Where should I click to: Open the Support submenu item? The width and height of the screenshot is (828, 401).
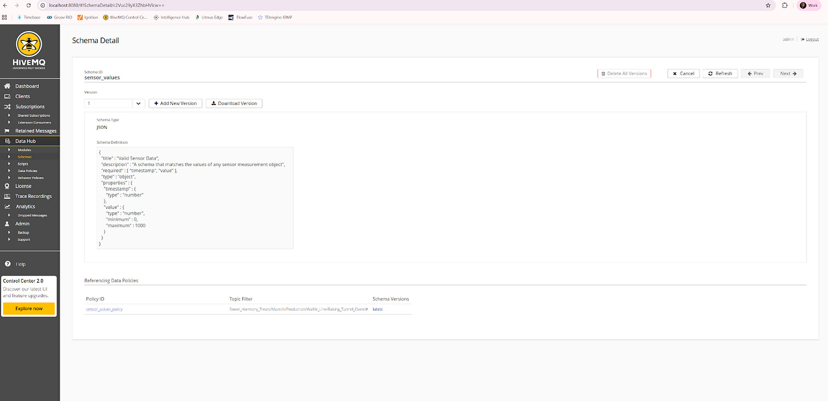(24, 240)
